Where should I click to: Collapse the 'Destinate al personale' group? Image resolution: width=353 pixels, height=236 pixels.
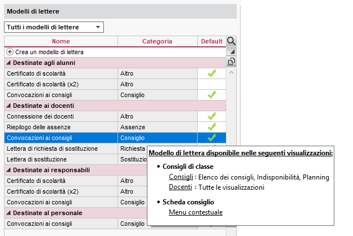[x=9, y=213]
